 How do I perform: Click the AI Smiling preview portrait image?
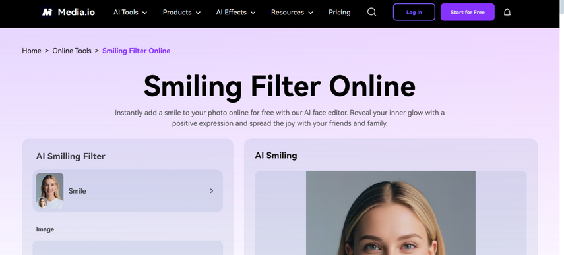[391, 213]
